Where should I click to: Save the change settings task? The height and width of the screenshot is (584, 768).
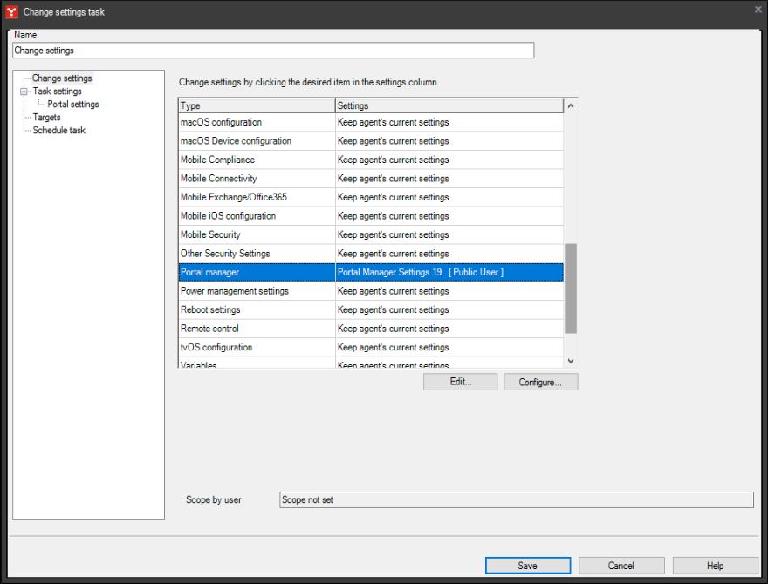528,566
